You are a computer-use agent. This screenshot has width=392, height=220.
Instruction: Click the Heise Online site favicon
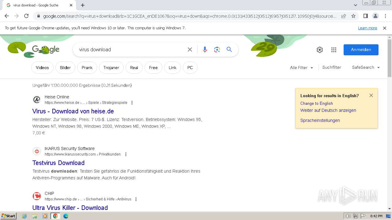(x=37, y=100)
